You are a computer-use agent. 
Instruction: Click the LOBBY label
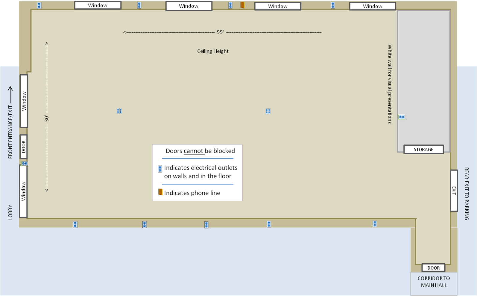click(x=10, y=212)
